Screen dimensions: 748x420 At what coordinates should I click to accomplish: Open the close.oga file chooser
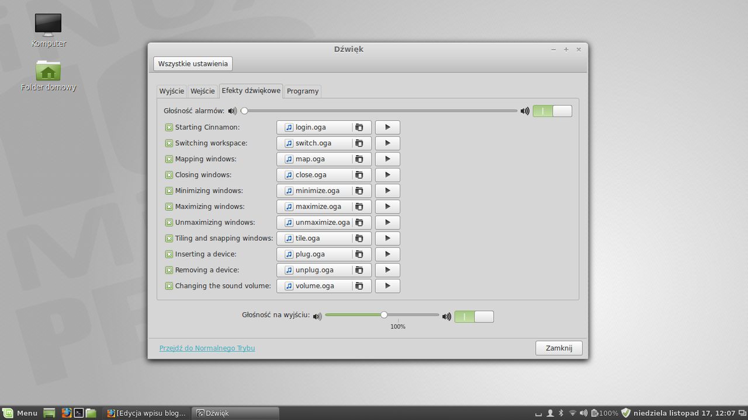coord(324,174)
